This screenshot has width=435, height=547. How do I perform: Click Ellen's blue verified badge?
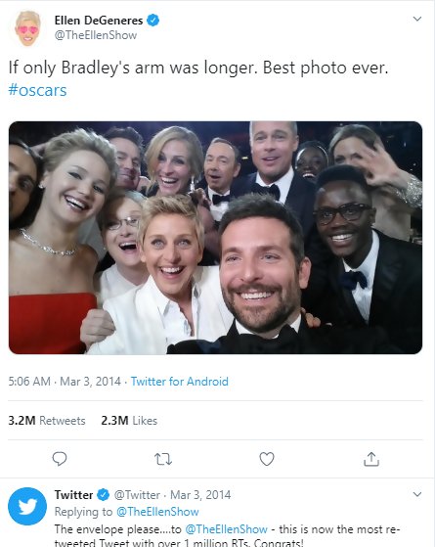click(x=152, y=21)
